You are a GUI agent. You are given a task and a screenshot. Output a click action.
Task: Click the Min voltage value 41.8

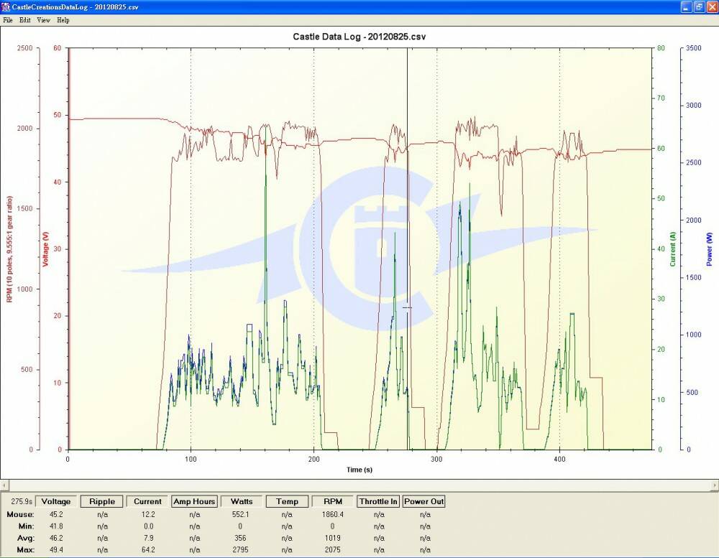coord(56,526)
